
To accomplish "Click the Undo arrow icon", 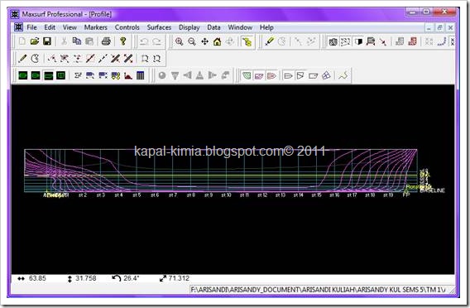I will click(x=144, y=41).
